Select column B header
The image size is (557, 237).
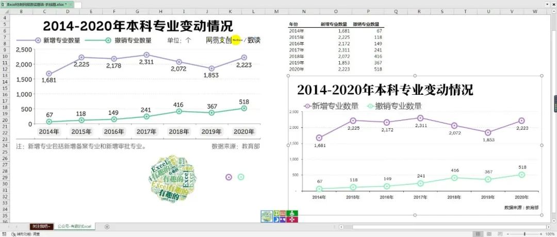coord(21,12)
